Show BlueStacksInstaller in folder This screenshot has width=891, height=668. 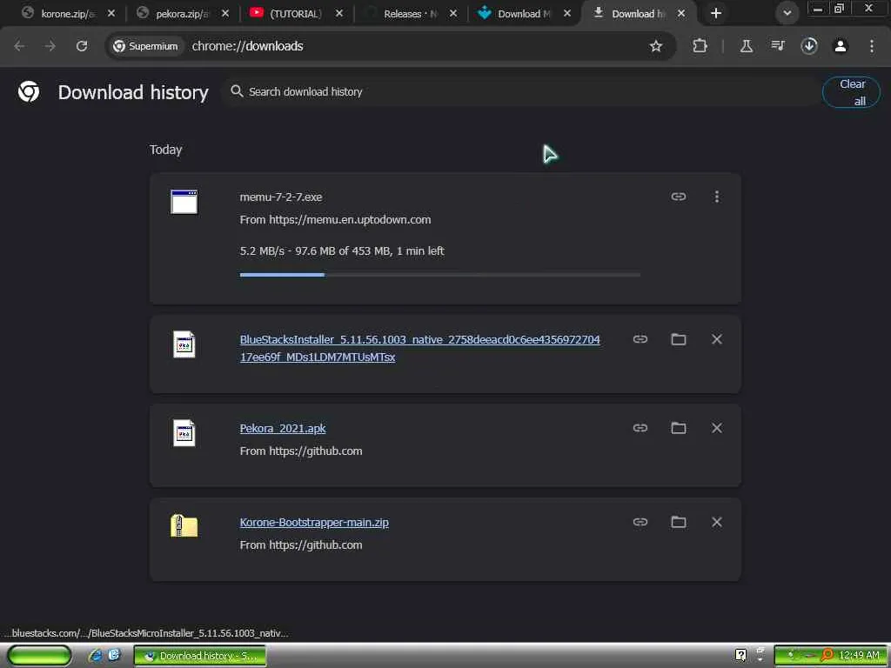click(x=679, y=339)
